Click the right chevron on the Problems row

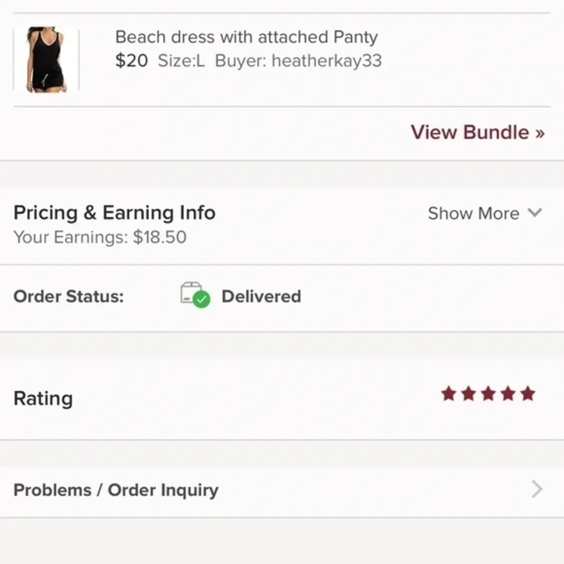(x=537, y=490)
